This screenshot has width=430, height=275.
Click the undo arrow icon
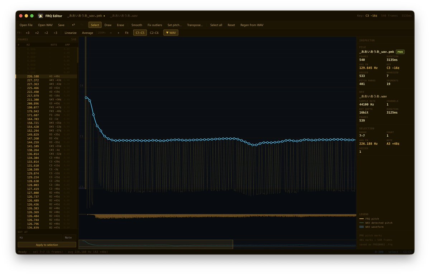[73, 25]
